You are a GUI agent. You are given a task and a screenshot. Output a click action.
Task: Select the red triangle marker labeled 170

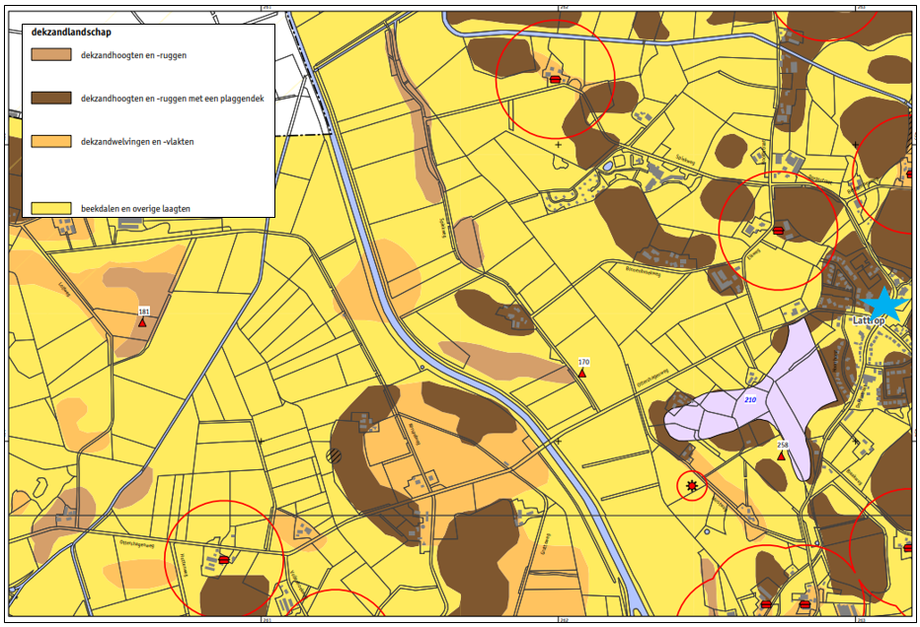pos(582,373)
